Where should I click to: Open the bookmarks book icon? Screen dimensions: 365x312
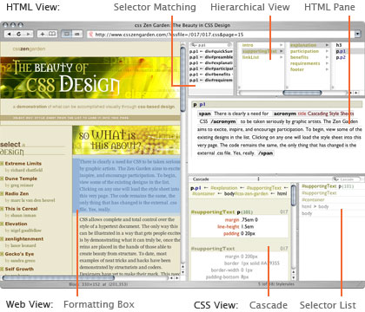click(x=52, y=34)
